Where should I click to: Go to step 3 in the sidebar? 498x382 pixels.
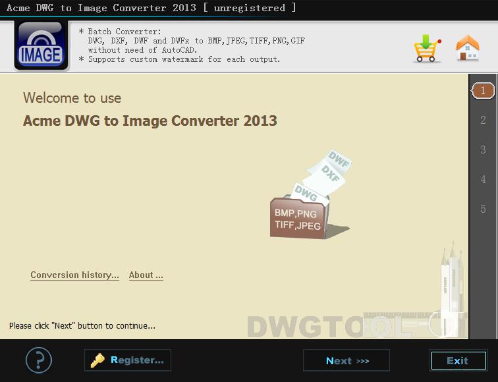483,150
